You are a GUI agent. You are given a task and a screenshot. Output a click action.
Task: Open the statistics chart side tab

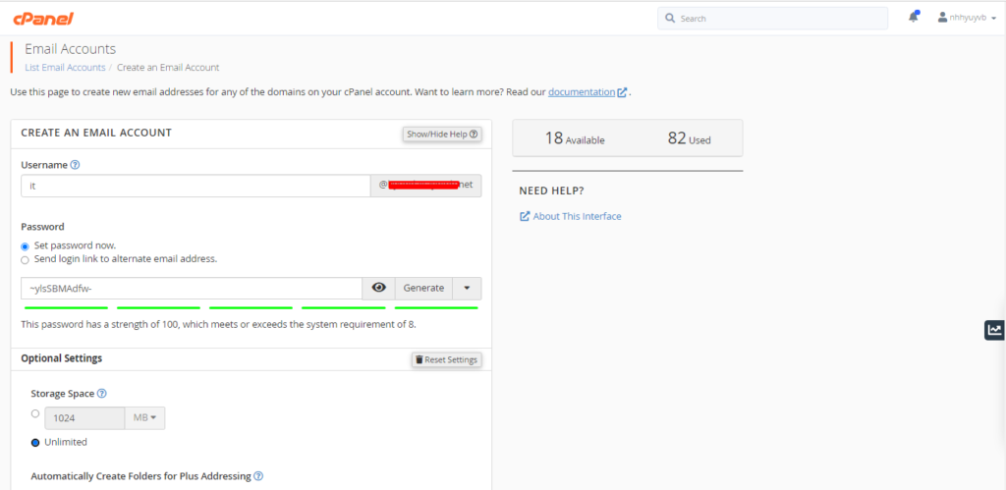[x=994, y=330]
